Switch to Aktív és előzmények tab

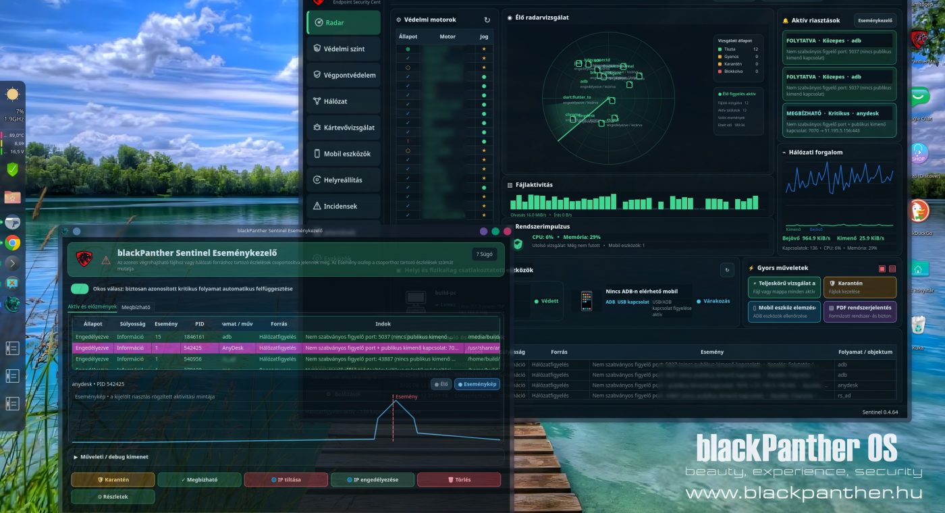tap(92, 307)
